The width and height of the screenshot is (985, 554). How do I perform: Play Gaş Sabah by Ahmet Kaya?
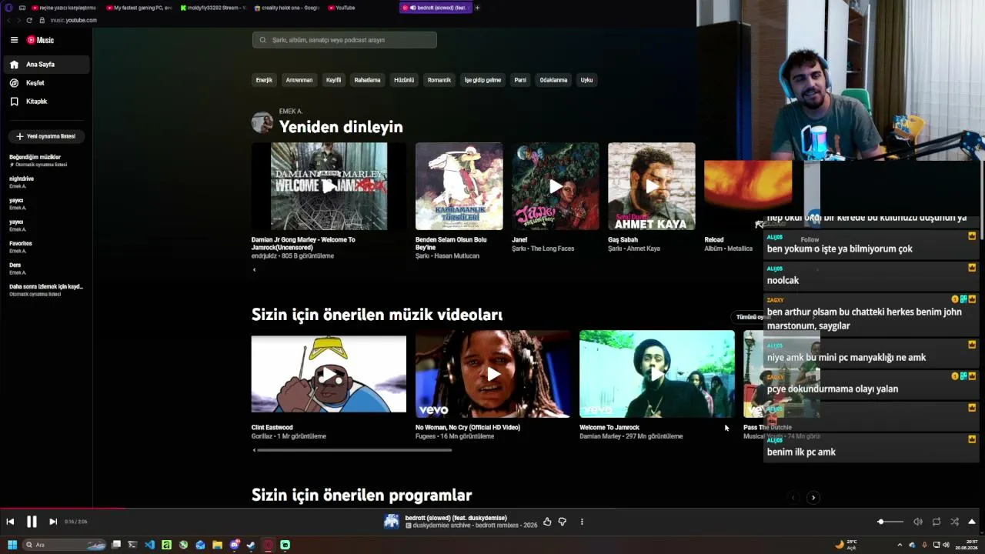[652, 186]
